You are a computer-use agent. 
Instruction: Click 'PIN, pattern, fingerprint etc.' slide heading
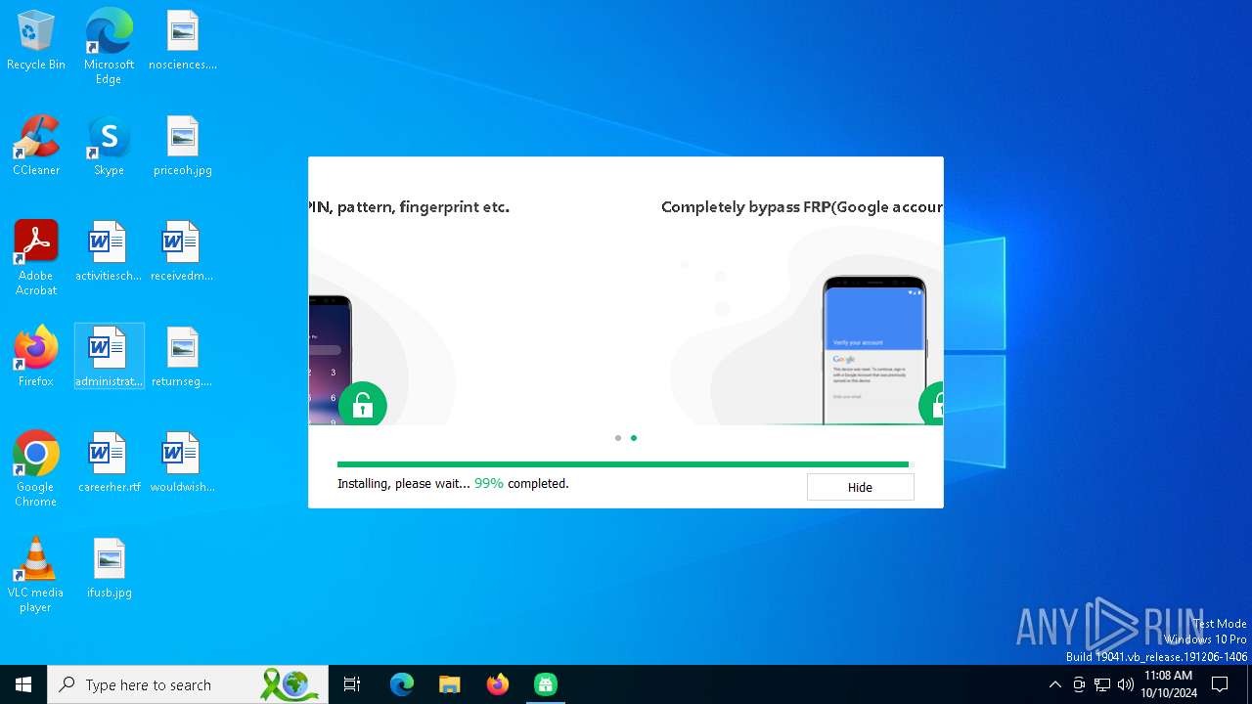[409, 207]
